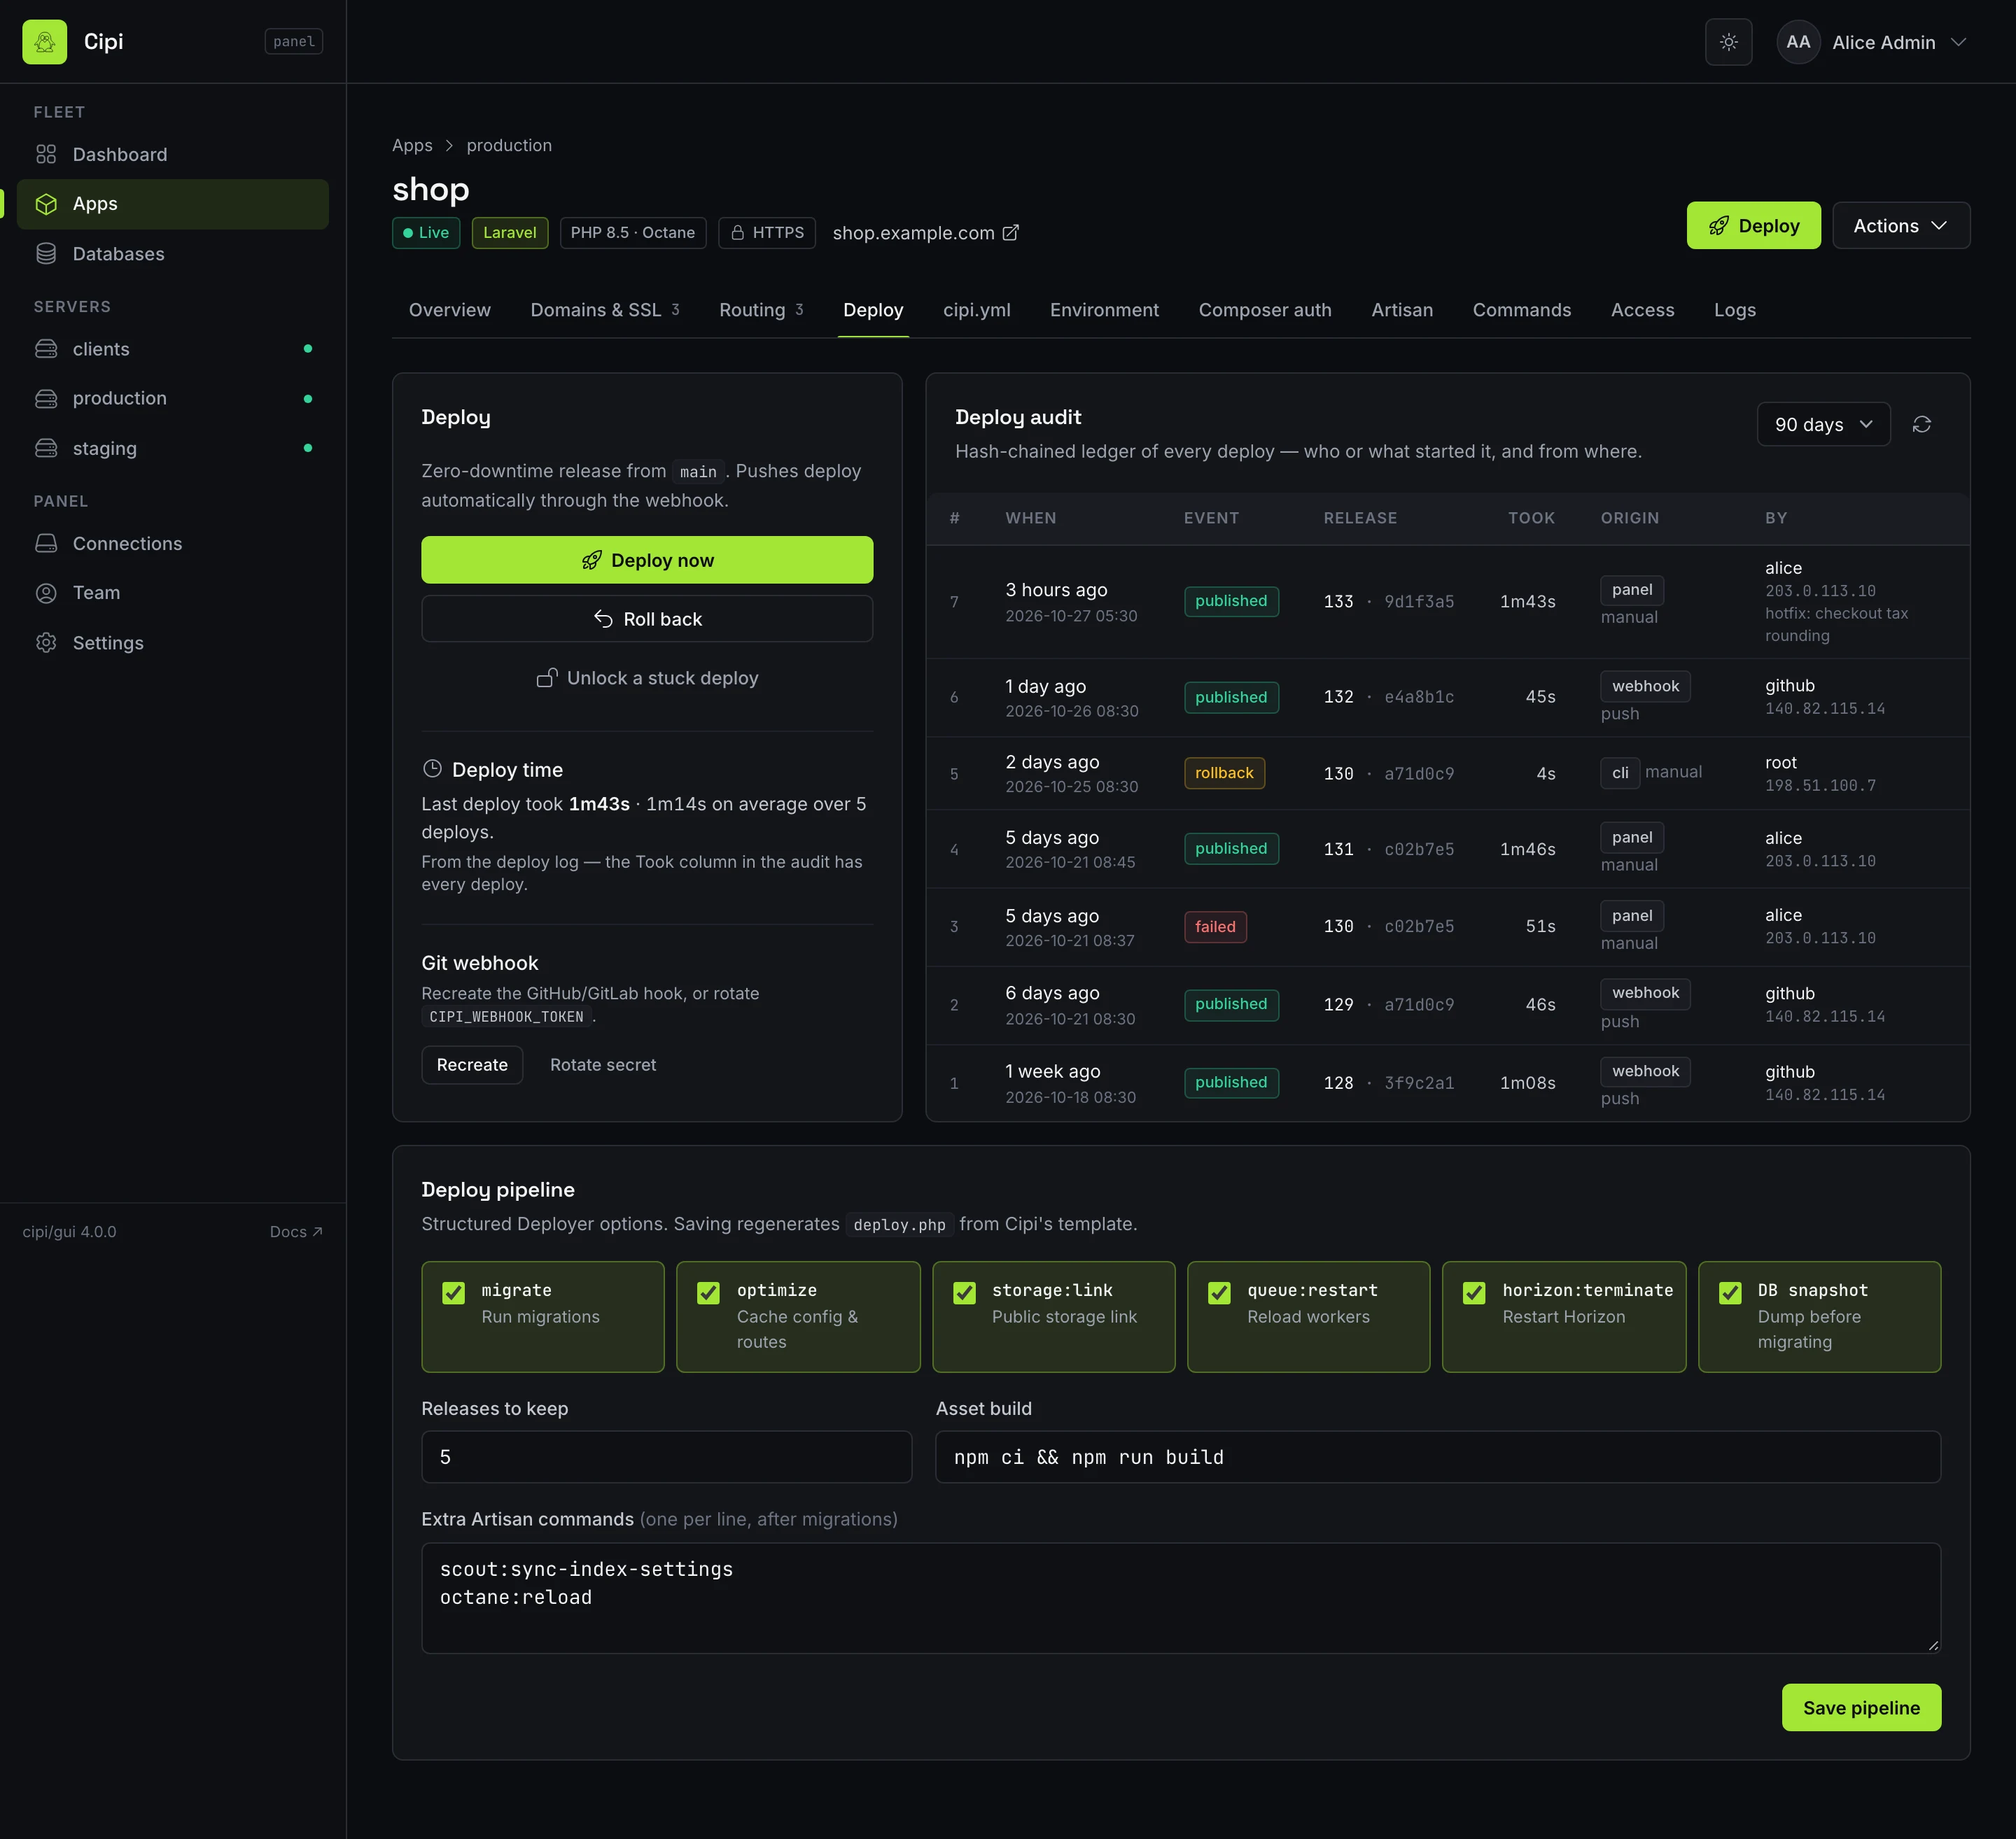
Task: Click Rotate secret link
Action: tap(603, 1066)
